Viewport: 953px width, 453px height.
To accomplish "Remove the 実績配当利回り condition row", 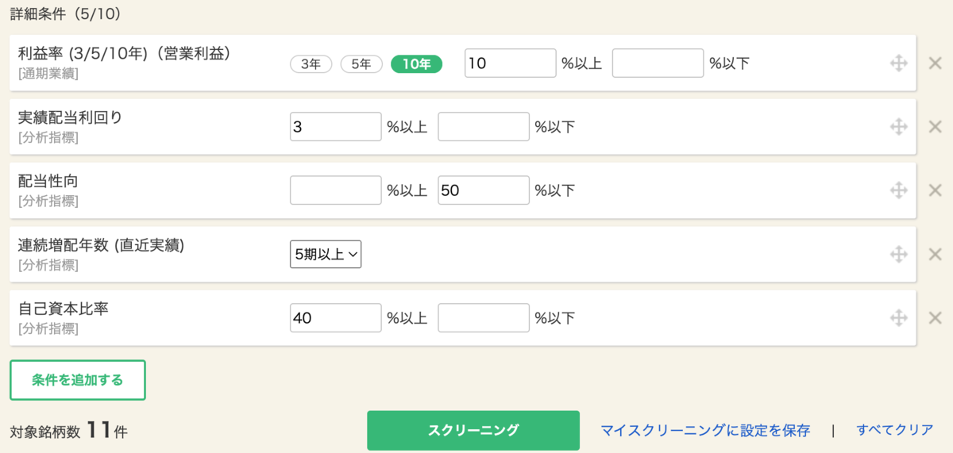I will click(935, 127).
